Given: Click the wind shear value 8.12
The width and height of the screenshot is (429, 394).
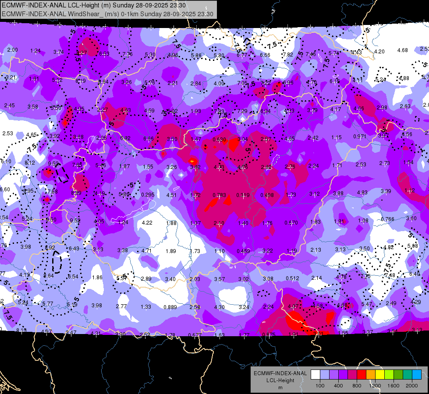Looking at the screenshot, I should (29, 163).
